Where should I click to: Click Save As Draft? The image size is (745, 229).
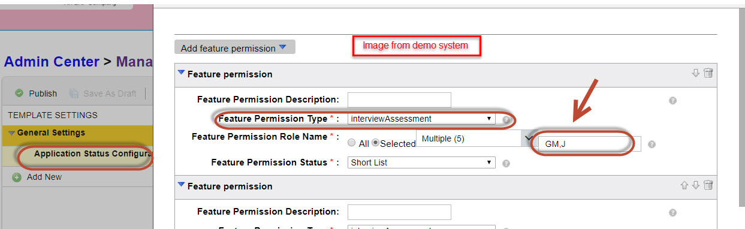tap(102, 94)
